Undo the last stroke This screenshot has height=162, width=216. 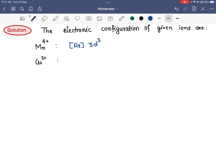[x=176, y=9]
